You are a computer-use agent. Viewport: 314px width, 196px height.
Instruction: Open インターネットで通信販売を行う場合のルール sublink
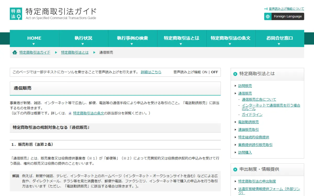click(271, 107)
